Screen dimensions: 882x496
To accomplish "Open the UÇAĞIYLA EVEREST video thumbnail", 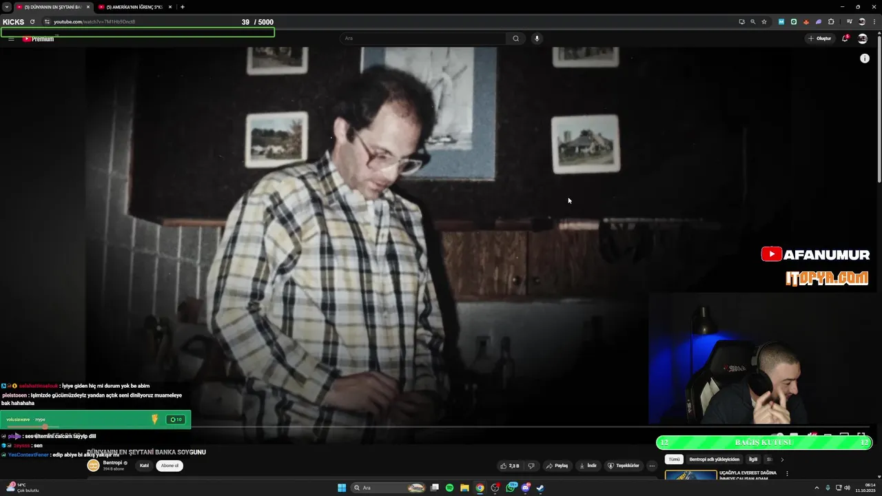I will click(691, 475).
